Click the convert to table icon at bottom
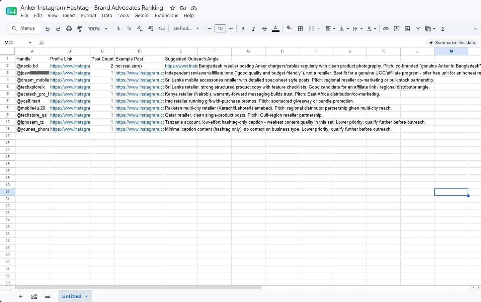This screenshot has width=481, height=302. [34, 296]
